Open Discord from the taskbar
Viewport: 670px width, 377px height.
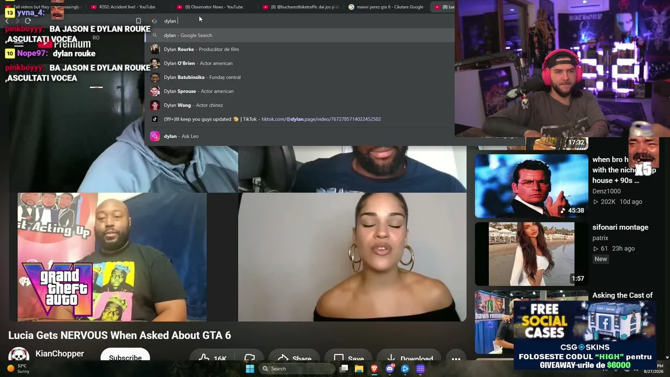click(389, 369)
